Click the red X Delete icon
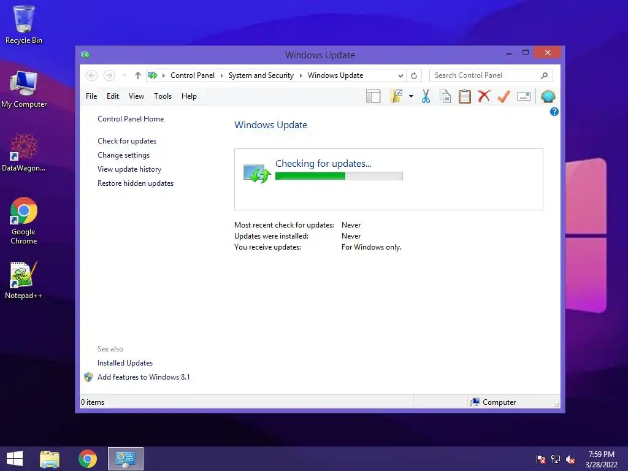This screenshot has width=628, height=471. tap(484, 96)
